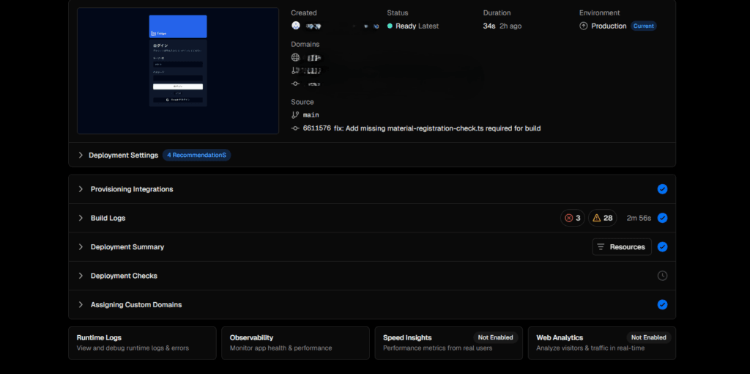Image resolution: width=750 pixels, height=374 pixels.
Task: Click the yellow warning count badge
Action: click(602, 218)
